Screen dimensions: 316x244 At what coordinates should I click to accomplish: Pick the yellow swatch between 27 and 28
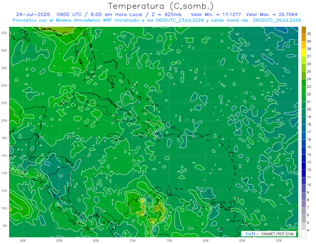click(304, 53)
